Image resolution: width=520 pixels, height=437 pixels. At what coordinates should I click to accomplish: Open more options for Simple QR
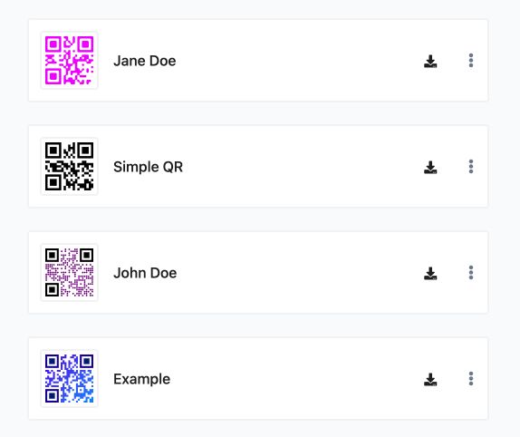point(471,167)
